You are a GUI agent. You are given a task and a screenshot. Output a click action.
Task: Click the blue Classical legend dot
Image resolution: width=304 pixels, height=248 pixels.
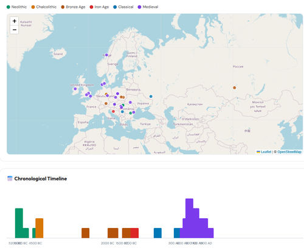[x=115, y=7]
